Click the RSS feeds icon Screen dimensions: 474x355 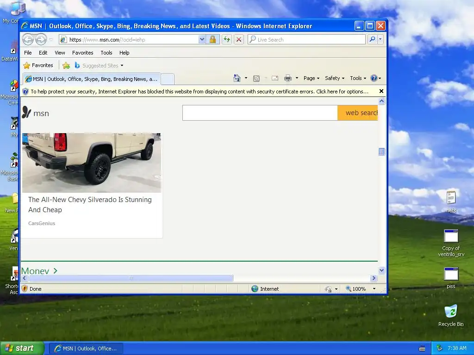click(x=256, y=79)
